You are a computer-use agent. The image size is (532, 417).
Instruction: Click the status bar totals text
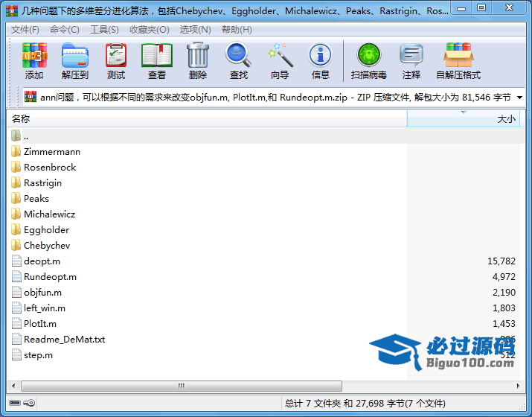tap(365, 403)
